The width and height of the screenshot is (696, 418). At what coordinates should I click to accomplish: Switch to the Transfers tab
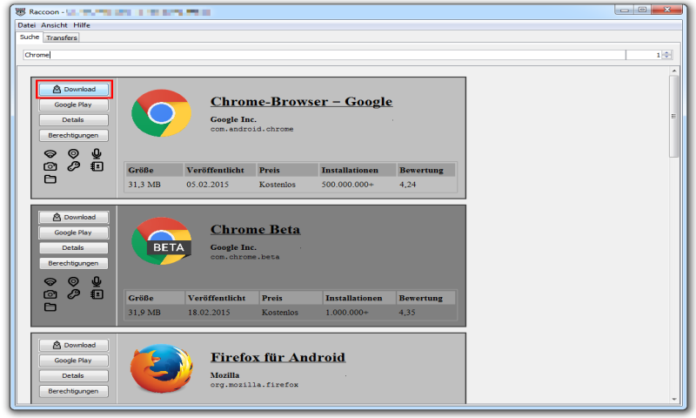(x=62, y=37)
